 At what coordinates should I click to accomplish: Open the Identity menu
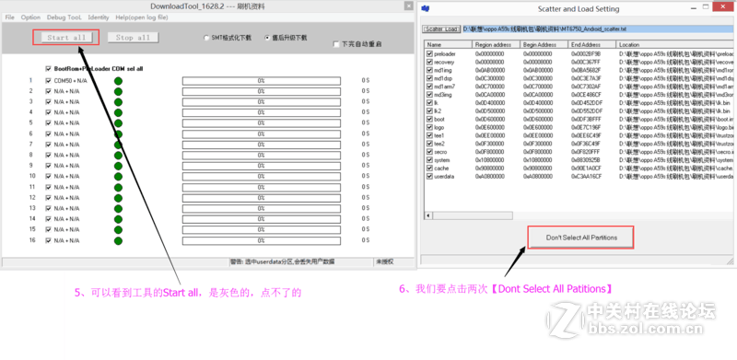99,17
